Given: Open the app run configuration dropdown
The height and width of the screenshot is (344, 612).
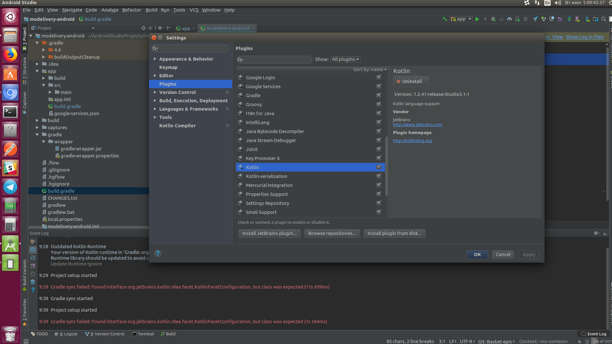Looking at the screenshot, I should [461, 19].
